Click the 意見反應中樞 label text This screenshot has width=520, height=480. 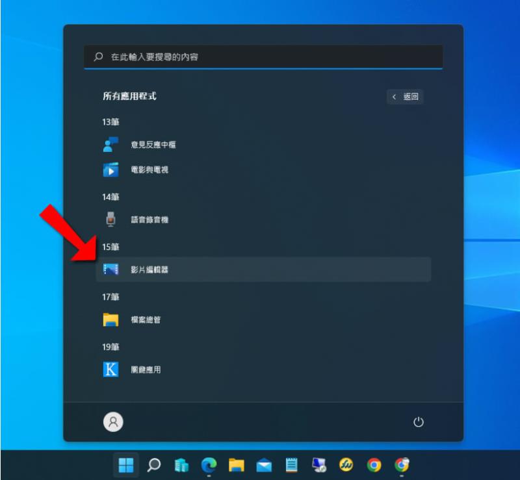(153, 145)
